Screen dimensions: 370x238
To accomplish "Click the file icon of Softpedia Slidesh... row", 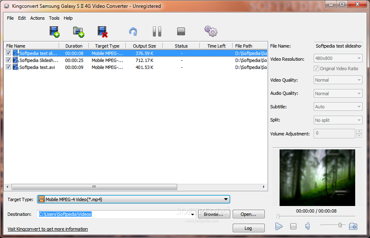I will pyautogui.click(x=16, y=60).
